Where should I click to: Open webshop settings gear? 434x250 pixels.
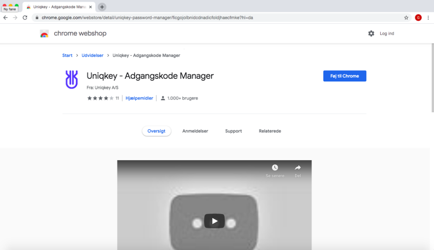tap(371, 33)
